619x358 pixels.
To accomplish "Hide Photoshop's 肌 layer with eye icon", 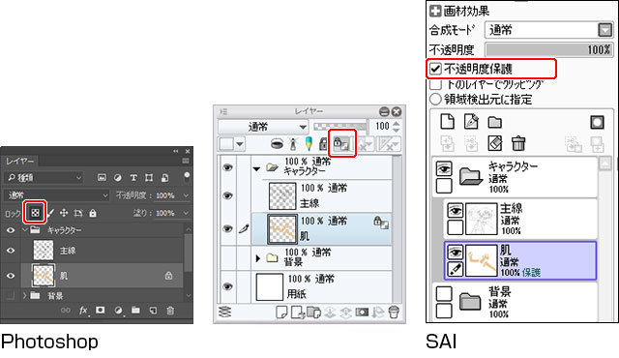I will [11, 276].
